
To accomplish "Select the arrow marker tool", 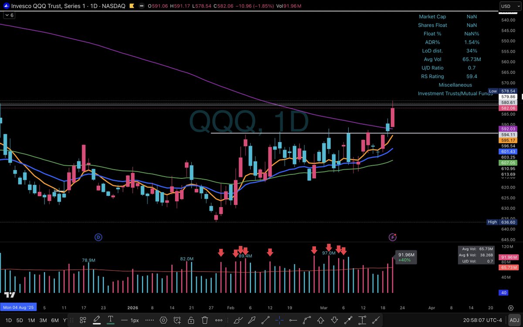I will [252, 320].
